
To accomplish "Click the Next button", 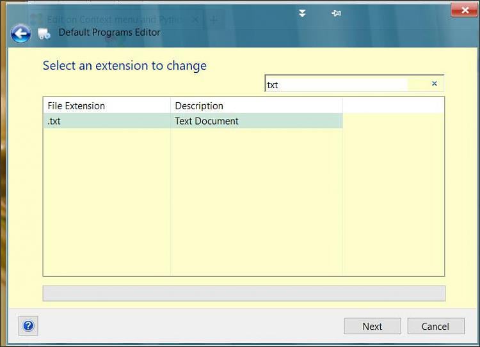I will tap(372, 326).
